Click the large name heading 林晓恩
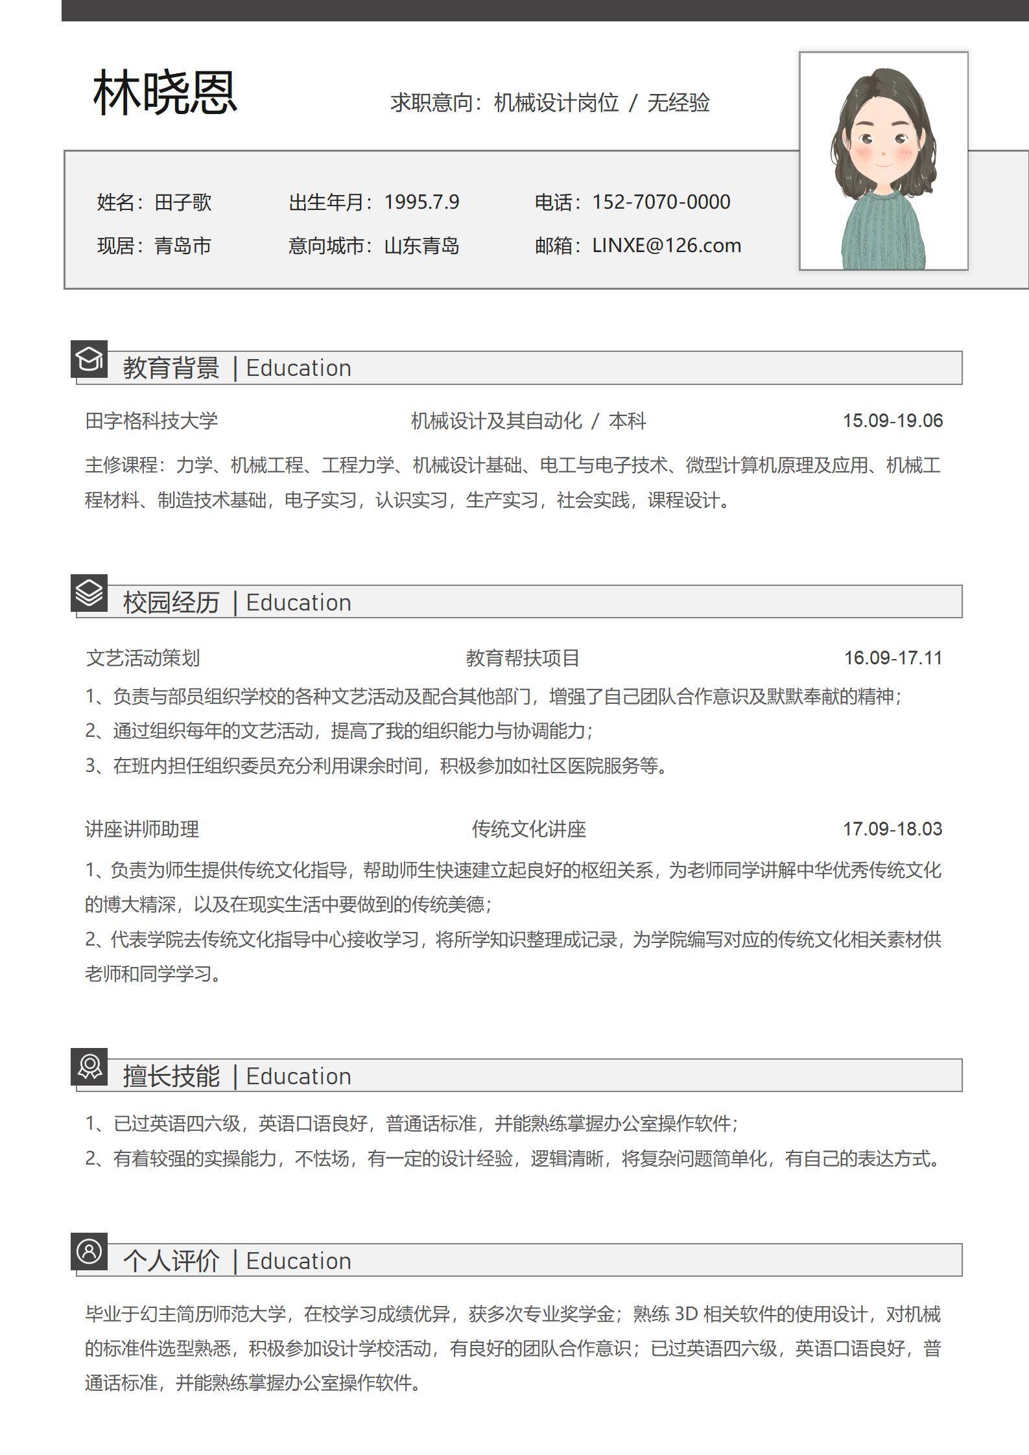1029x1455 pixels. 165,94
